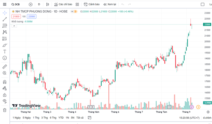Image resolution: width=212 pixels, height=124 pixels.
Task: Open the horizontal lines drawing tool group
Action: pos(5,26)
